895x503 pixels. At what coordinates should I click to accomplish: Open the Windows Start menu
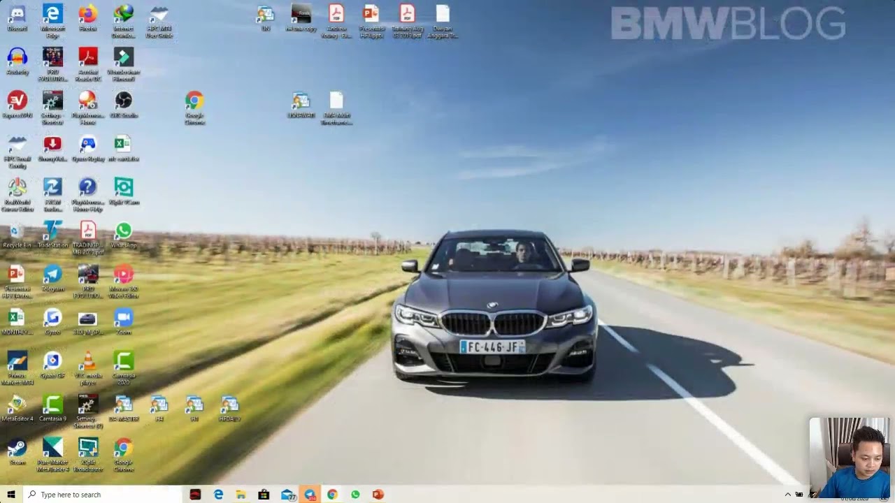10,495
